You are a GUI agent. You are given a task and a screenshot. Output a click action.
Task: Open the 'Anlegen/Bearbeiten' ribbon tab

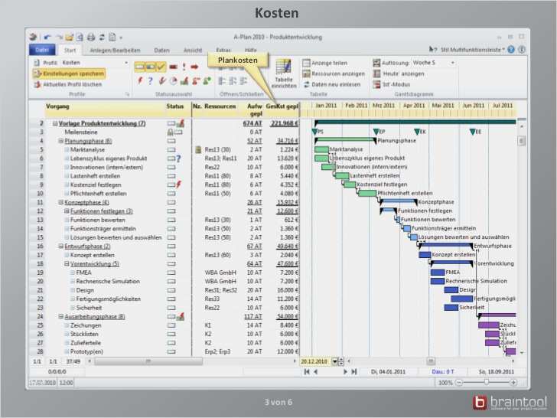[115, 50]
